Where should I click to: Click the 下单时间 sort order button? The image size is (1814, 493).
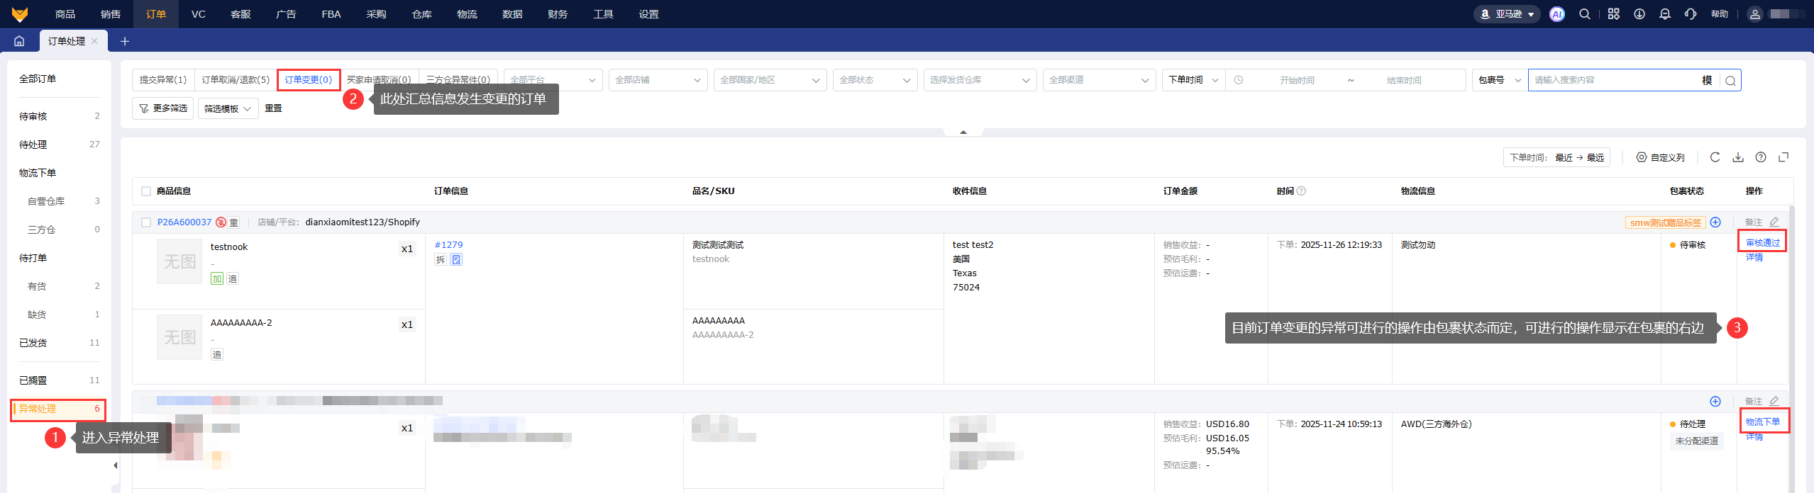pyautogui.click(x=1556, y=157)
